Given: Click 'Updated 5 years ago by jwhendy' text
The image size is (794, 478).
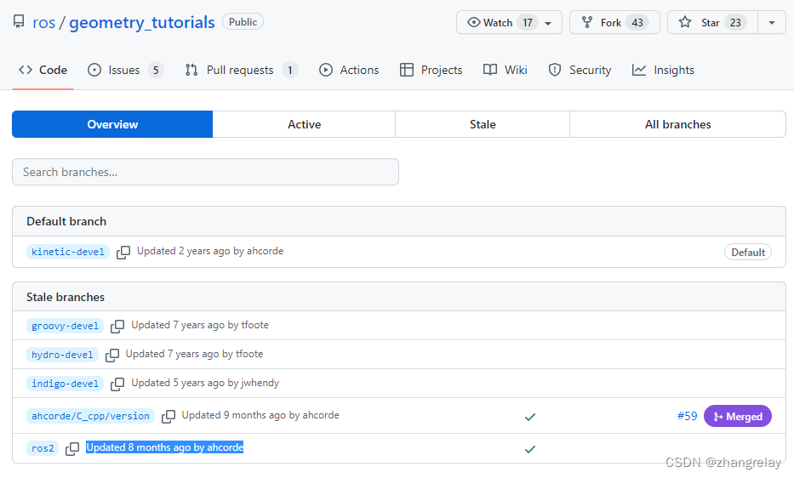Looking at the screenshot, I should tap(205, 383).
